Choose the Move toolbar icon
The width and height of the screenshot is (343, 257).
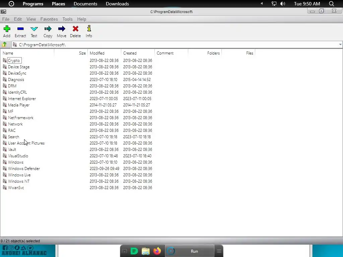(x=62, y=29)
